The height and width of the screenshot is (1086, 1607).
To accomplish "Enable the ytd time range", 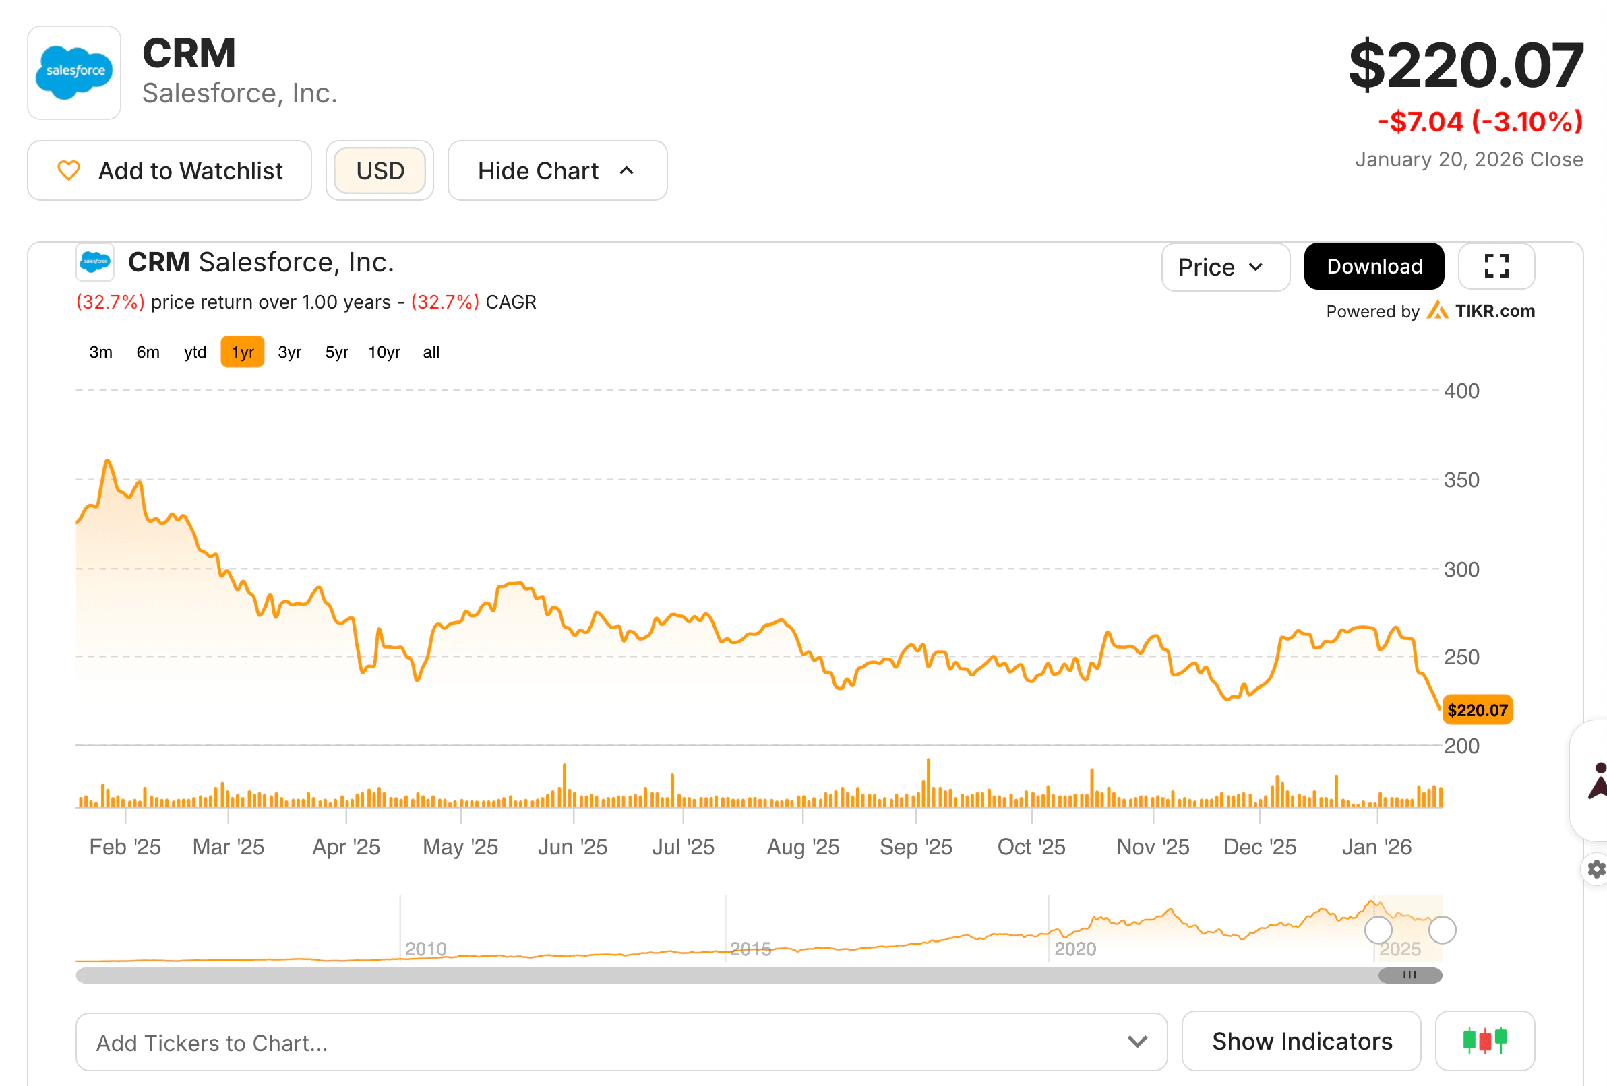I will pos(195,352).
